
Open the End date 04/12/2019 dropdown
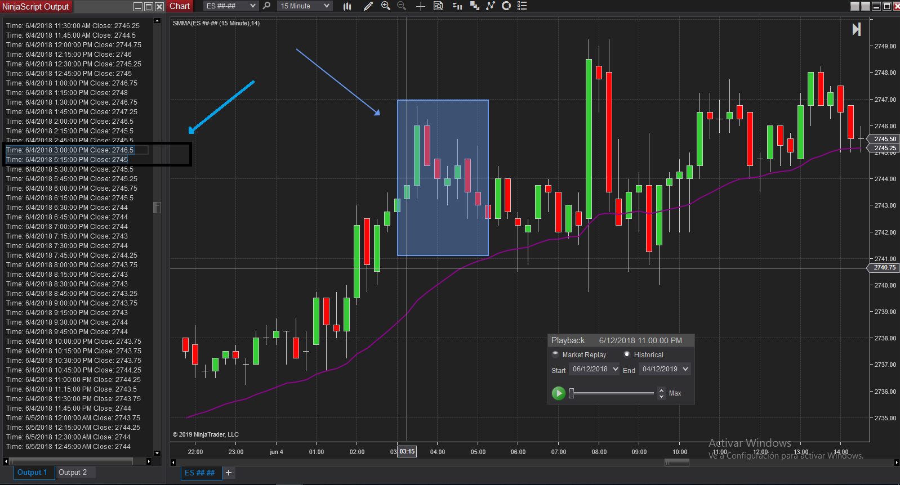(665, 369)
